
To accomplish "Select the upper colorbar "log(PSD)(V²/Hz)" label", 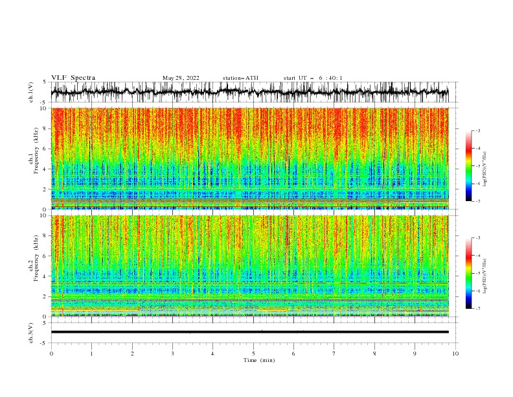I will [x=484, y=169].
